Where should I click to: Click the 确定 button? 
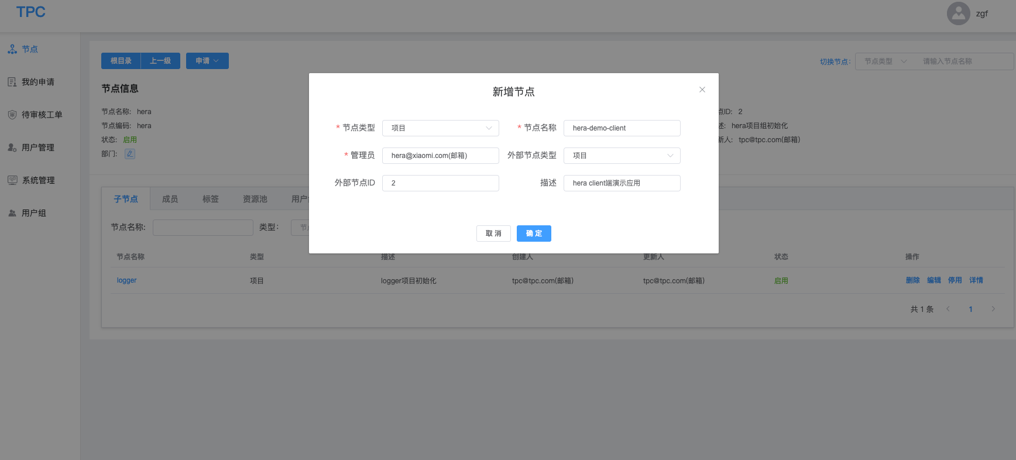click(x=534, y=234)
